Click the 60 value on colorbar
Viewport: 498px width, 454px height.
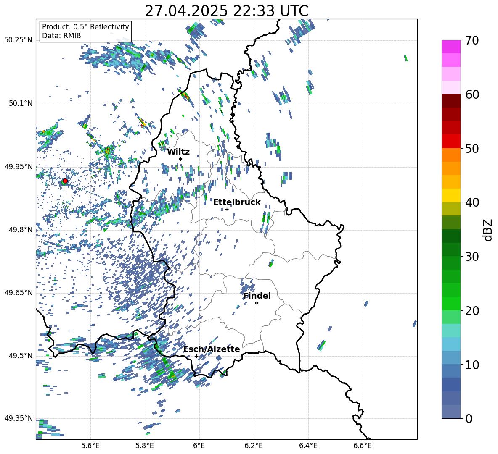point(472,94)
